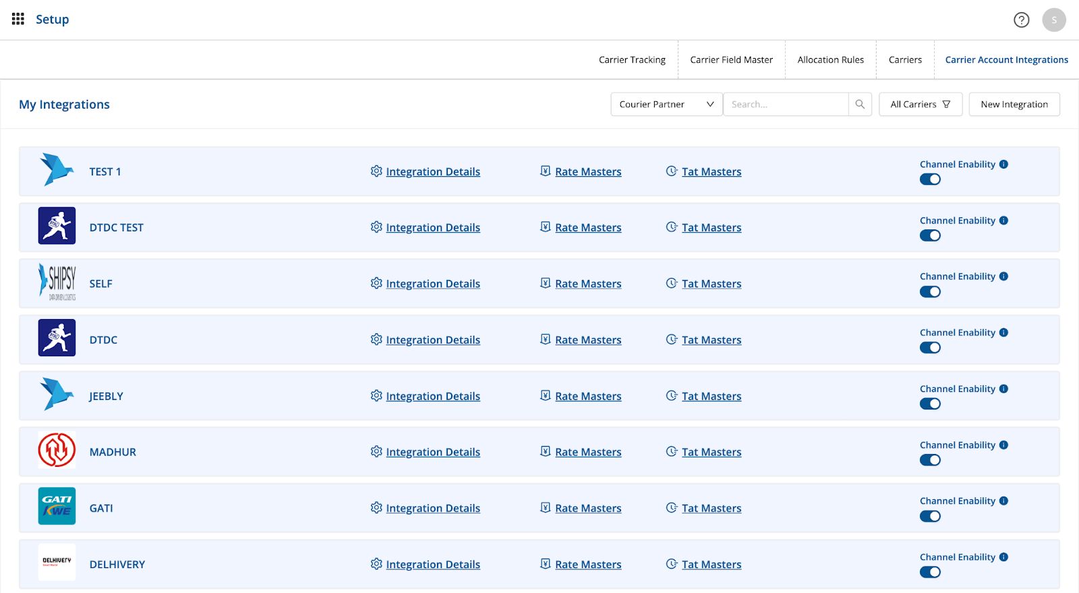This screenshot has width=1079, height=593.
Task: Disable Channel Enability toggle for DTDC
Action: (x=930, y=348)
